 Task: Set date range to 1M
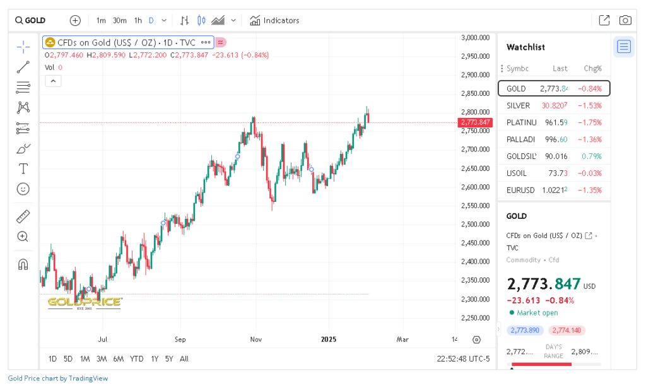click(85, 359)
